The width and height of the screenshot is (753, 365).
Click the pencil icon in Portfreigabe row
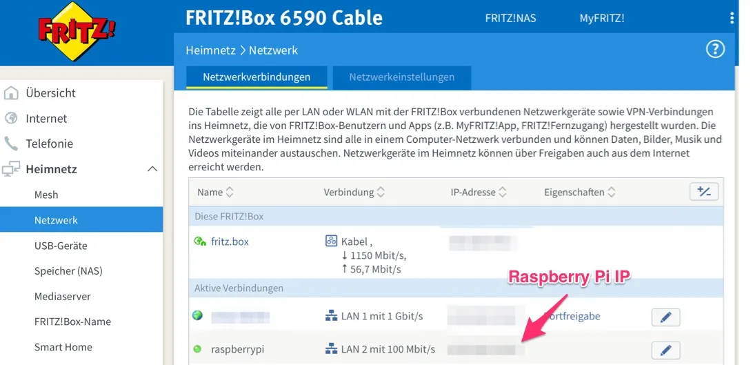(665, 317)
